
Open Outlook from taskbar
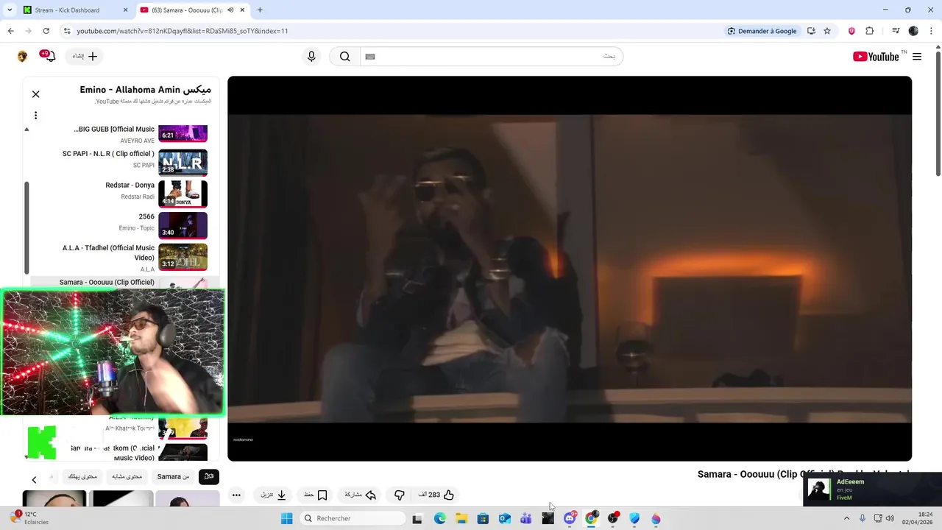504,518
